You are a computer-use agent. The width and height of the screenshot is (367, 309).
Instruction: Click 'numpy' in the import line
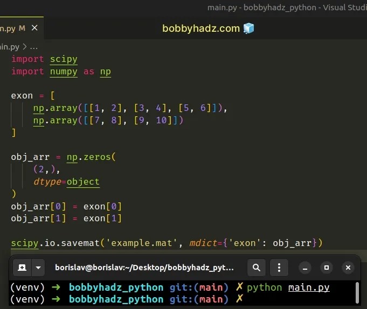click(64, 72)
